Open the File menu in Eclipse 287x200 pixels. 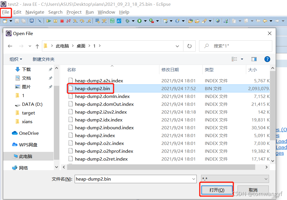tap(6, 12)
